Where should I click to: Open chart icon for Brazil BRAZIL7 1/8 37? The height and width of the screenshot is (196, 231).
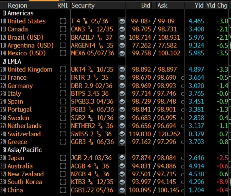point(122,38)
